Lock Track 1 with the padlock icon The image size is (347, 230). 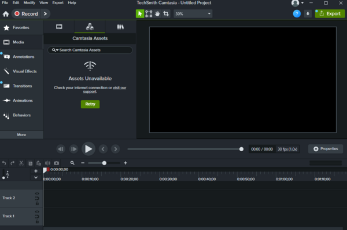click(x=37, y=221)
